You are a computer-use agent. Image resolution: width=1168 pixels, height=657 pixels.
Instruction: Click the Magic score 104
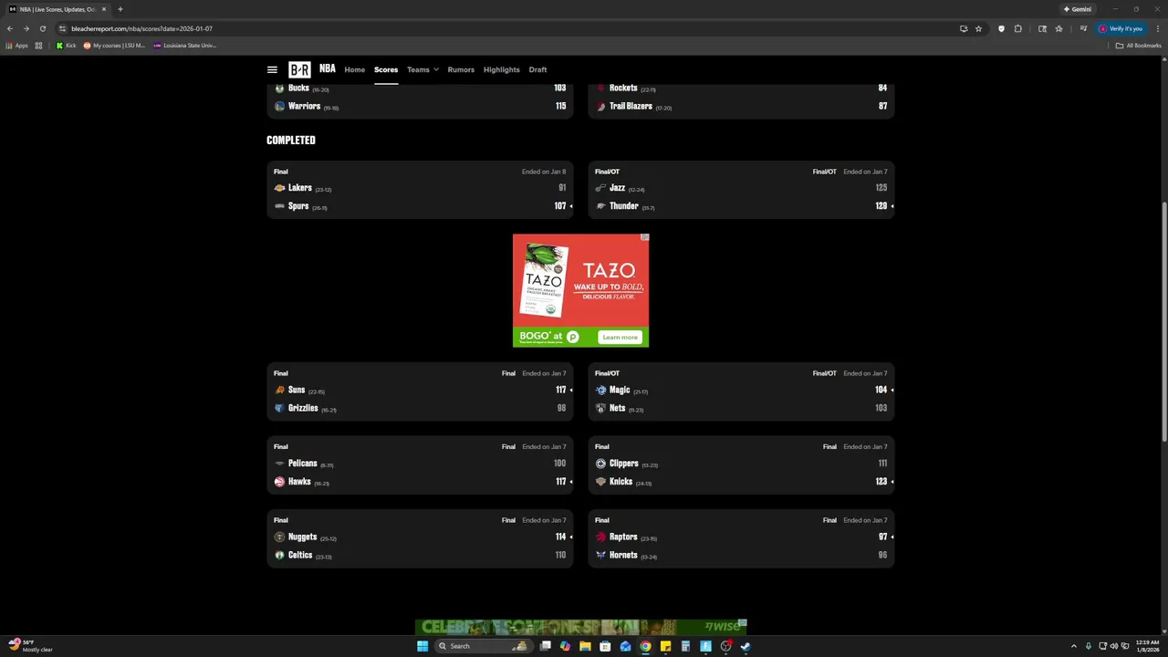(x=881, y=390)
